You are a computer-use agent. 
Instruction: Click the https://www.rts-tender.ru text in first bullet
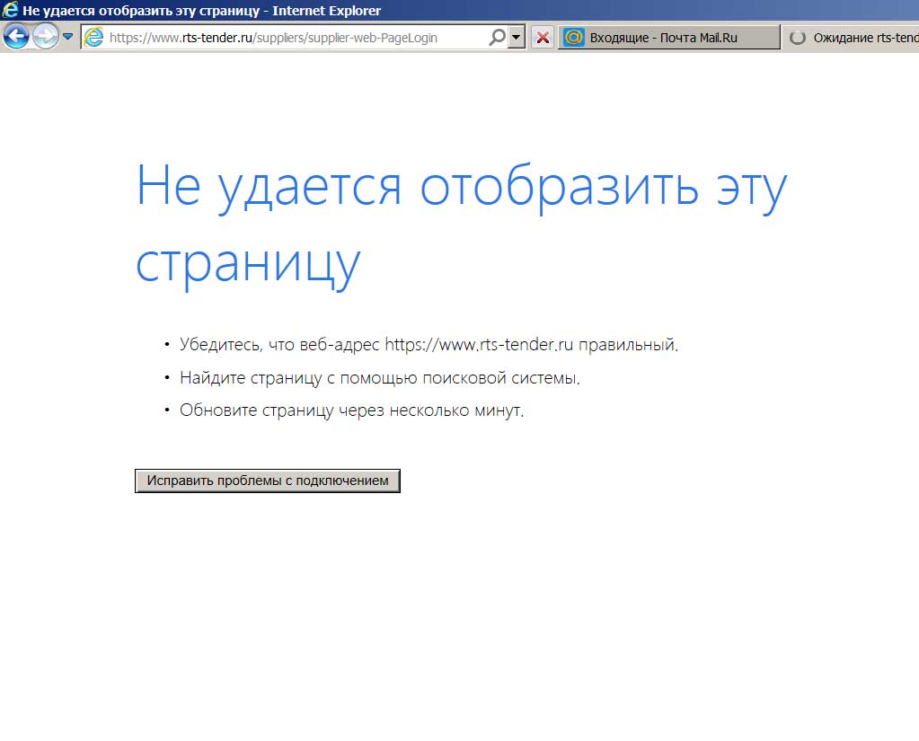tap(479, 344)
